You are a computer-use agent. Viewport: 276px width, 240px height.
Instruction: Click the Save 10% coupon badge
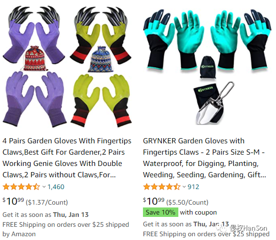tap(160, 212)
